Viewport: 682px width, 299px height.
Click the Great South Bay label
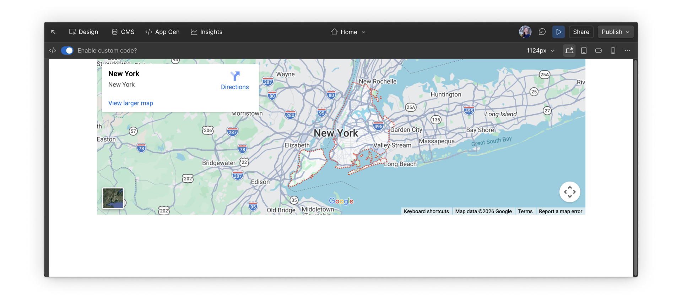coord(492,141)
